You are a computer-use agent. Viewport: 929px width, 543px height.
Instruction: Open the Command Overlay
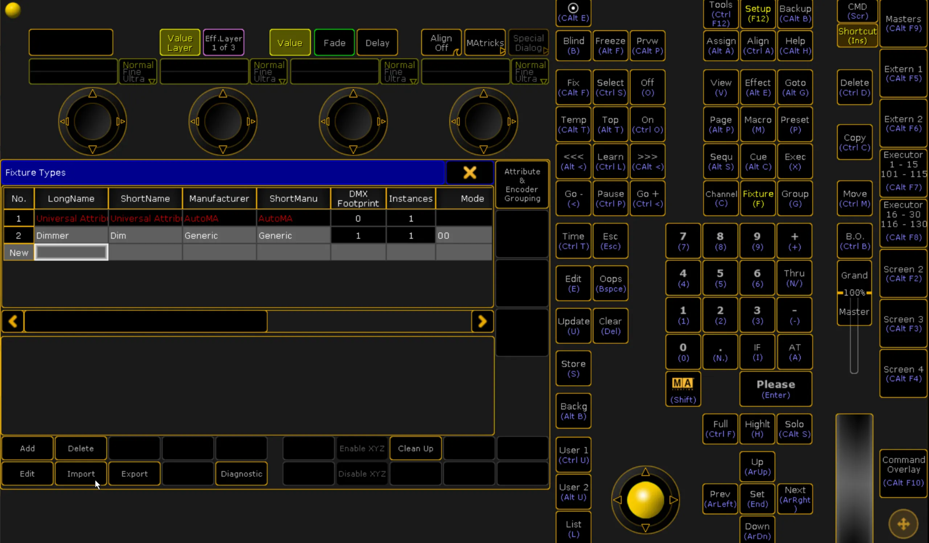(x=903, y=473)
